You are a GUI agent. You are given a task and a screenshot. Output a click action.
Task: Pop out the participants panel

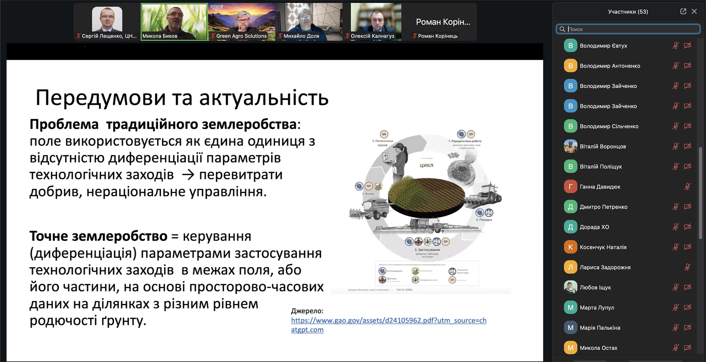click(x=683, y=12)
